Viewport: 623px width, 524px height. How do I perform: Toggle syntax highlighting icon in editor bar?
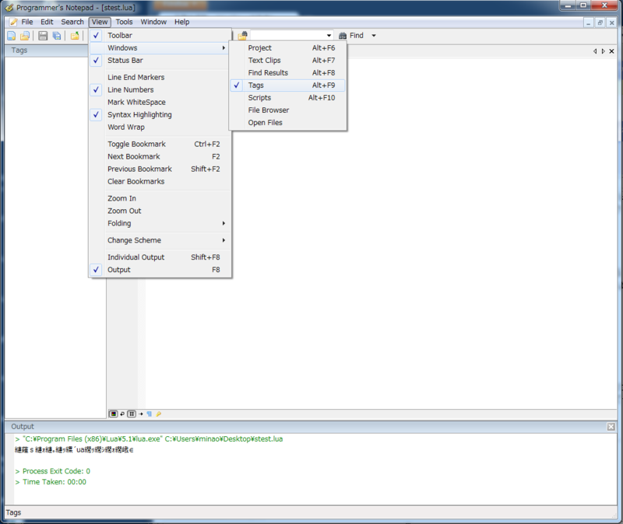[x=113, y=414]
